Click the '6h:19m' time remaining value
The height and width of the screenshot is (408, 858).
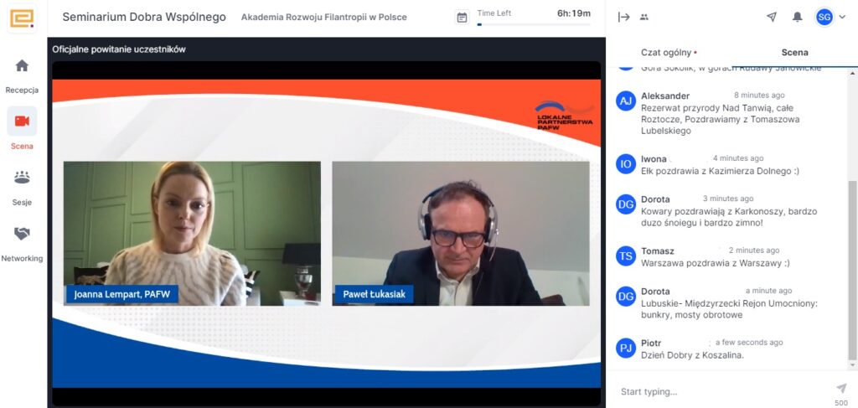coord(573,13)
